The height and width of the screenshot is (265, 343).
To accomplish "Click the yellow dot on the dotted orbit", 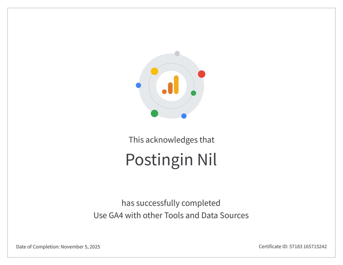I will 154,71.
